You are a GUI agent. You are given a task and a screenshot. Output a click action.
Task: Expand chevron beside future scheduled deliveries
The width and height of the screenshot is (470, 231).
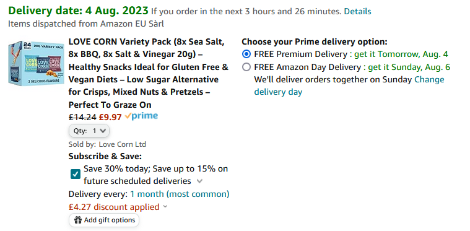pos(199,181)
